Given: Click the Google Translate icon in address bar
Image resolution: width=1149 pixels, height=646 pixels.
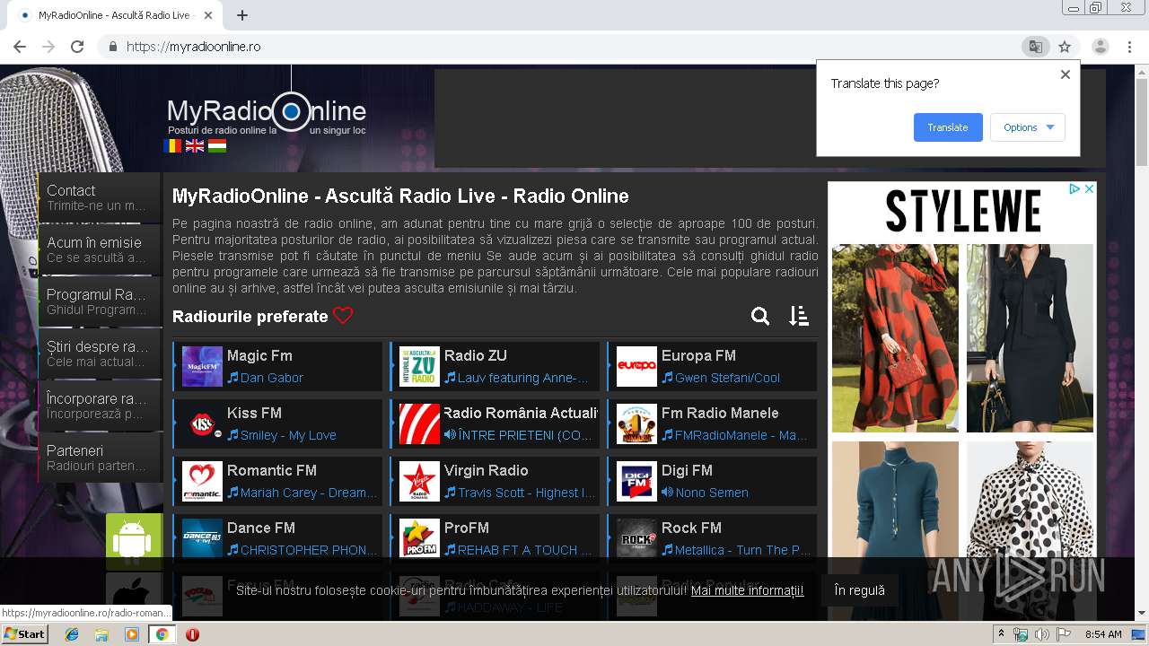Looking at the screenshot, I should [1036, 47].
